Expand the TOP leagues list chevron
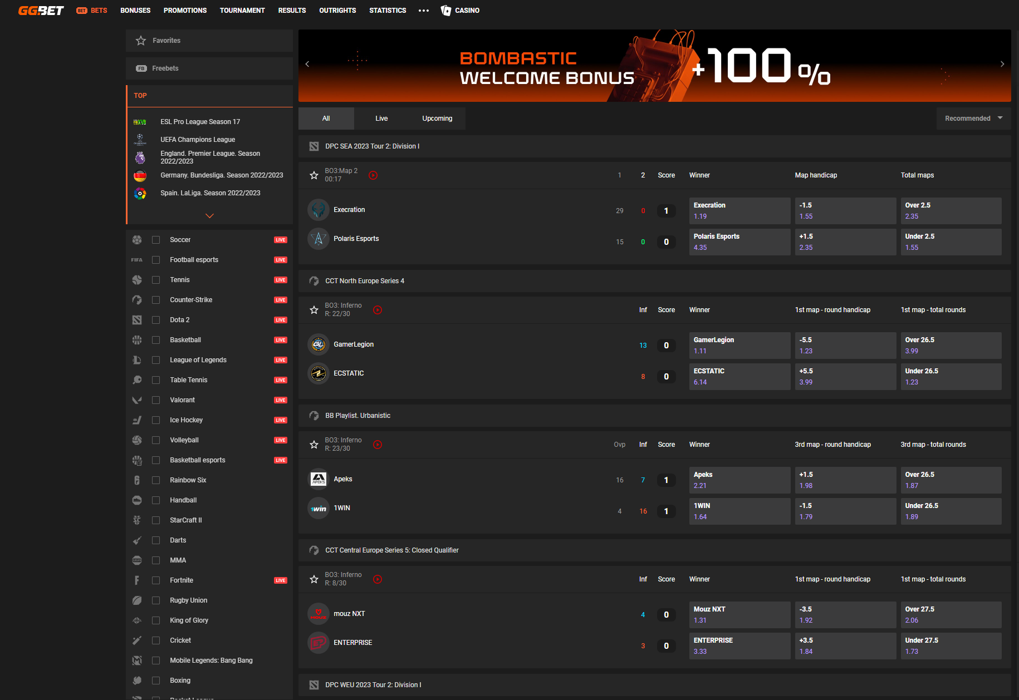Image resolution: width=1019 pixels, height=700 pixels. pyautogui.click(x=210, y=216)
